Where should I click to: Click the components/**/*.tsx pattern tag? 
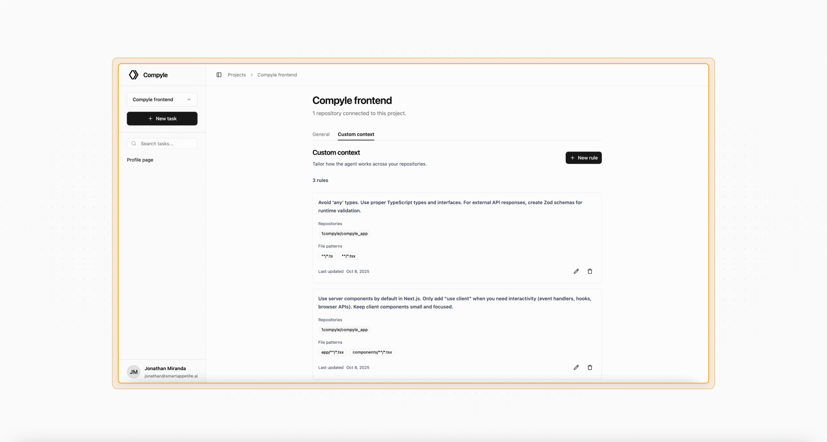click(372, 352)
